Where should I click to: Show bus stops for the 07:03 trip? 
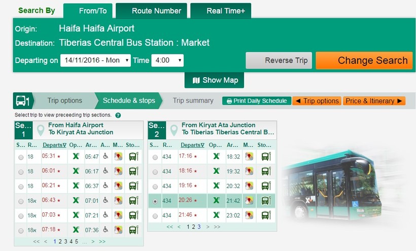point(134,215)
